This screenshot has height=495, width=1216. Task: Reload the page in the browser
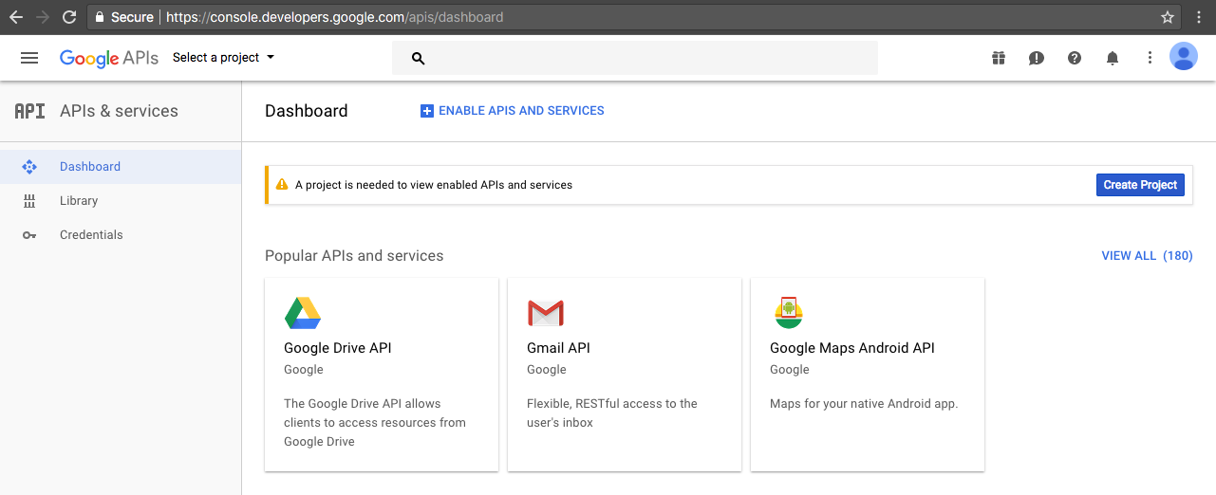[68, 17]
